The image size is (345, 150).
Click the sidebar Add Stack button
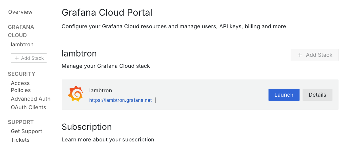click(x=29, y=58)
